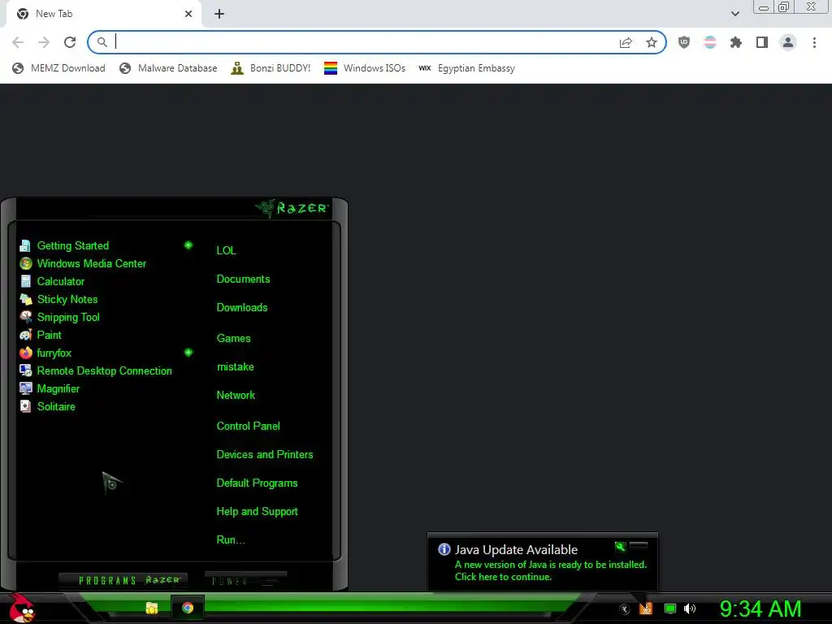Image resolution: width=832 pixels, height=624 pixels.
Task: Open Default Programs
Action: point(257,483)
